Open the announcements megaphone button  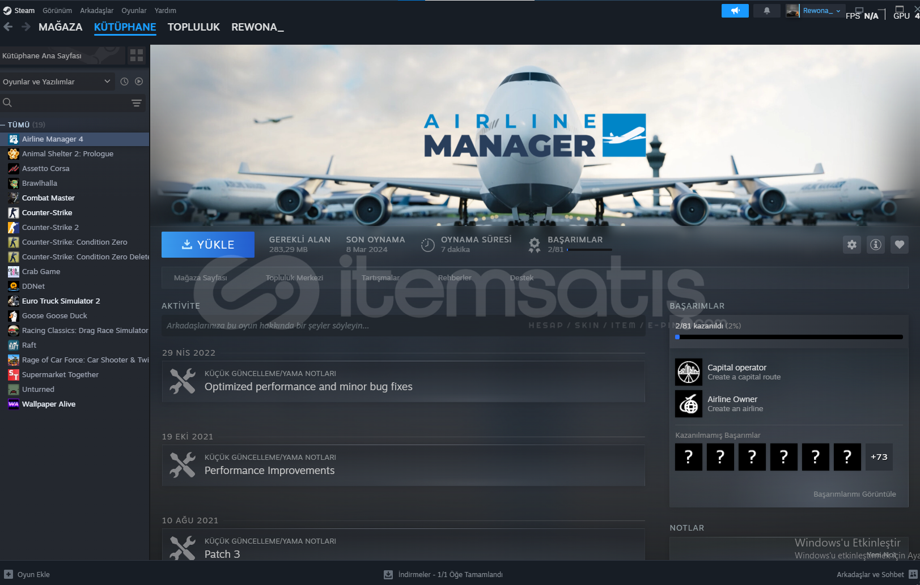(735, 11)
